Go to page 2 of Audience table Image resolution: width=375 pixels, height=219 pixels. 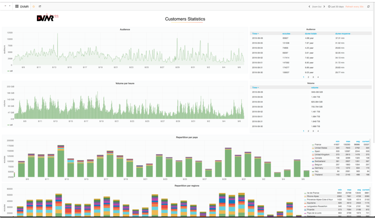coord(308,77)
